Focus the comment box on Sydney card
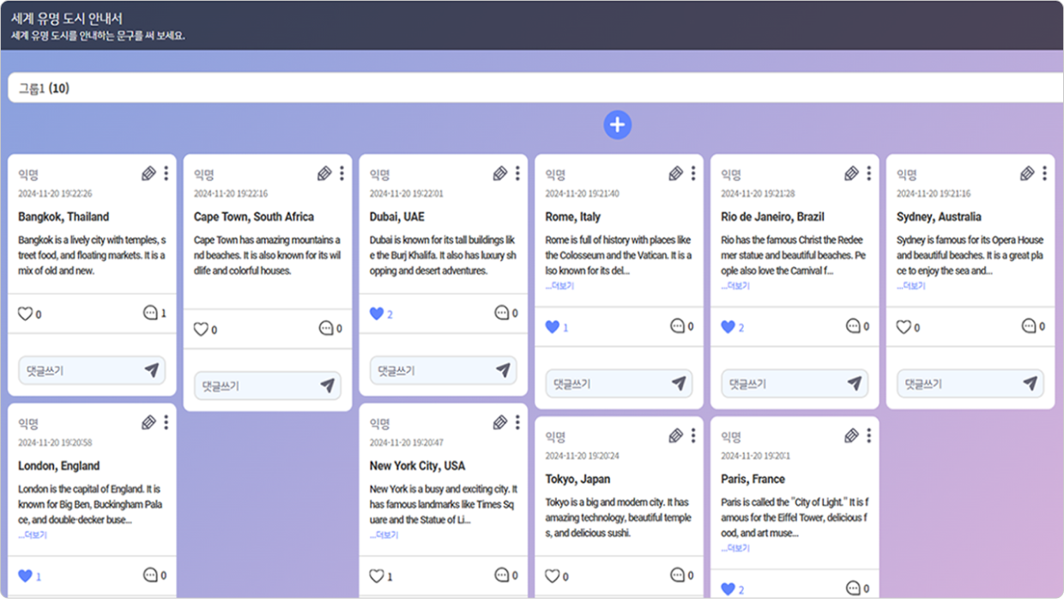 coord(970,384)
